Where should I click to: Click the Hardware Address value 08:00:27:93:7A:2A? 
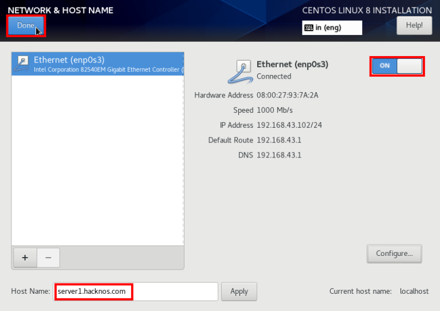pos(287,95)
